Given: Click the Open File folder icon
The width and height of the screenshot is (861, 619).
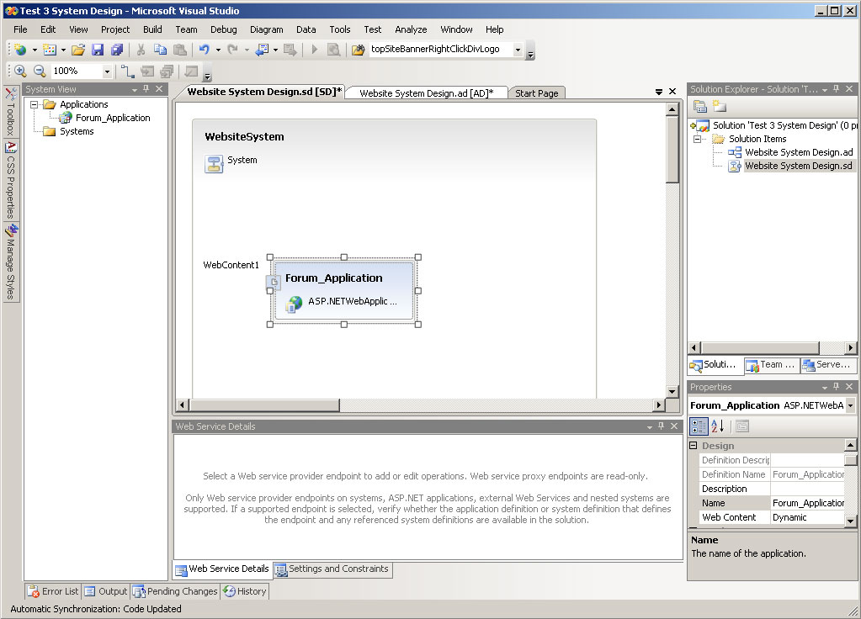Looking at the screenshot, I should (78, 50).
